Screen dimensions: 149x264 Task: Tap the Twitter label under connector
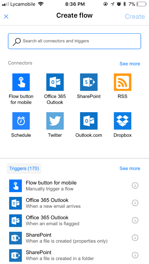click(x=55, y=135)
